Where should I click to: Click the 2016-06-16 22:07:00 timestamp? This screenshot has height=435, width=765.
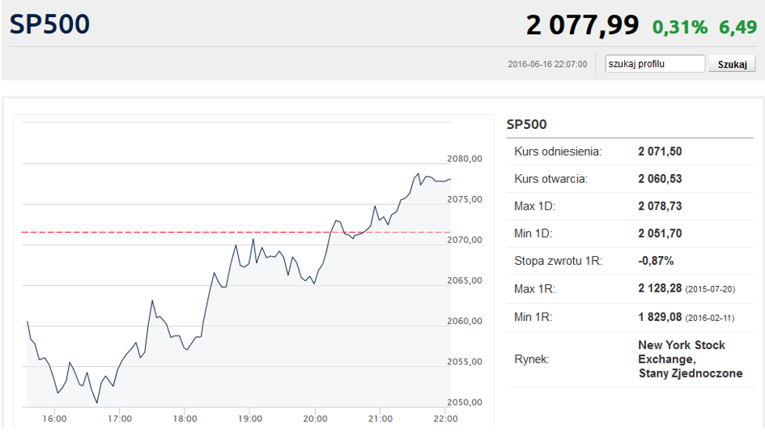click(547, 65)
